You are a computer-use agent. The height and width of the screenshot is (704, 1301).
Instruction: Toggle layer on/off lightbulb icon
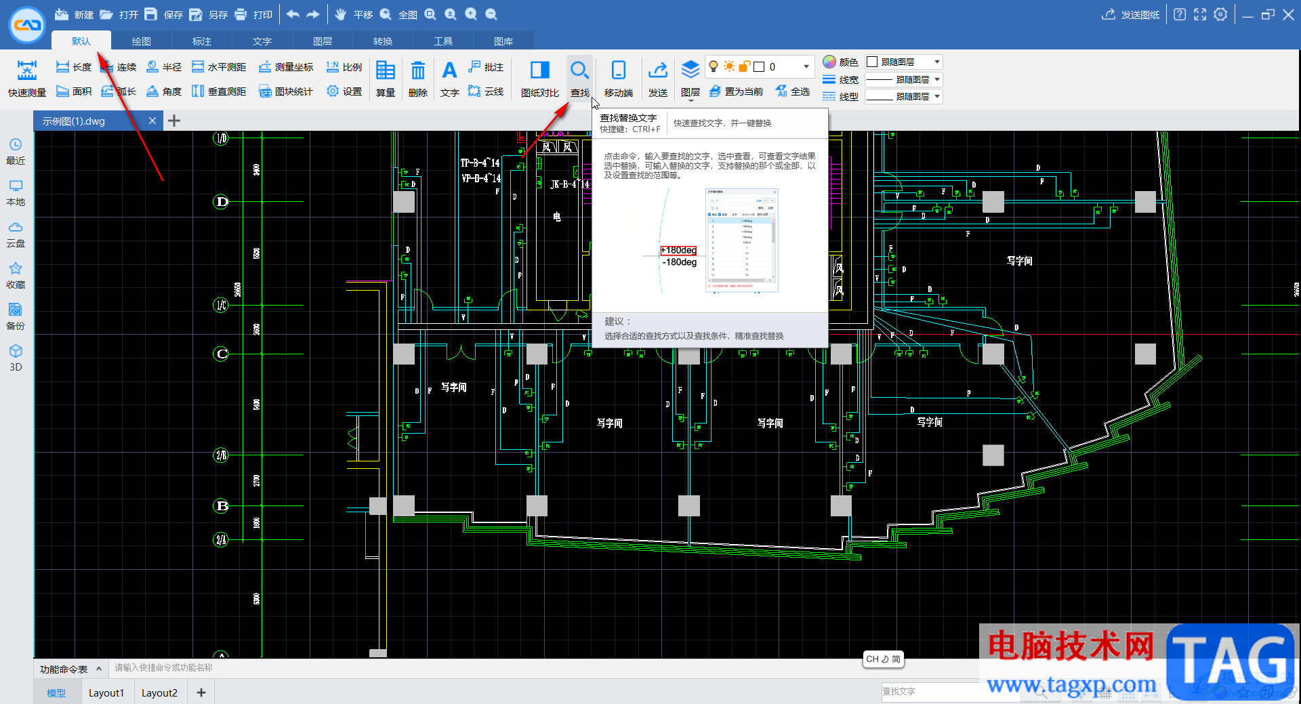[714, 66]
